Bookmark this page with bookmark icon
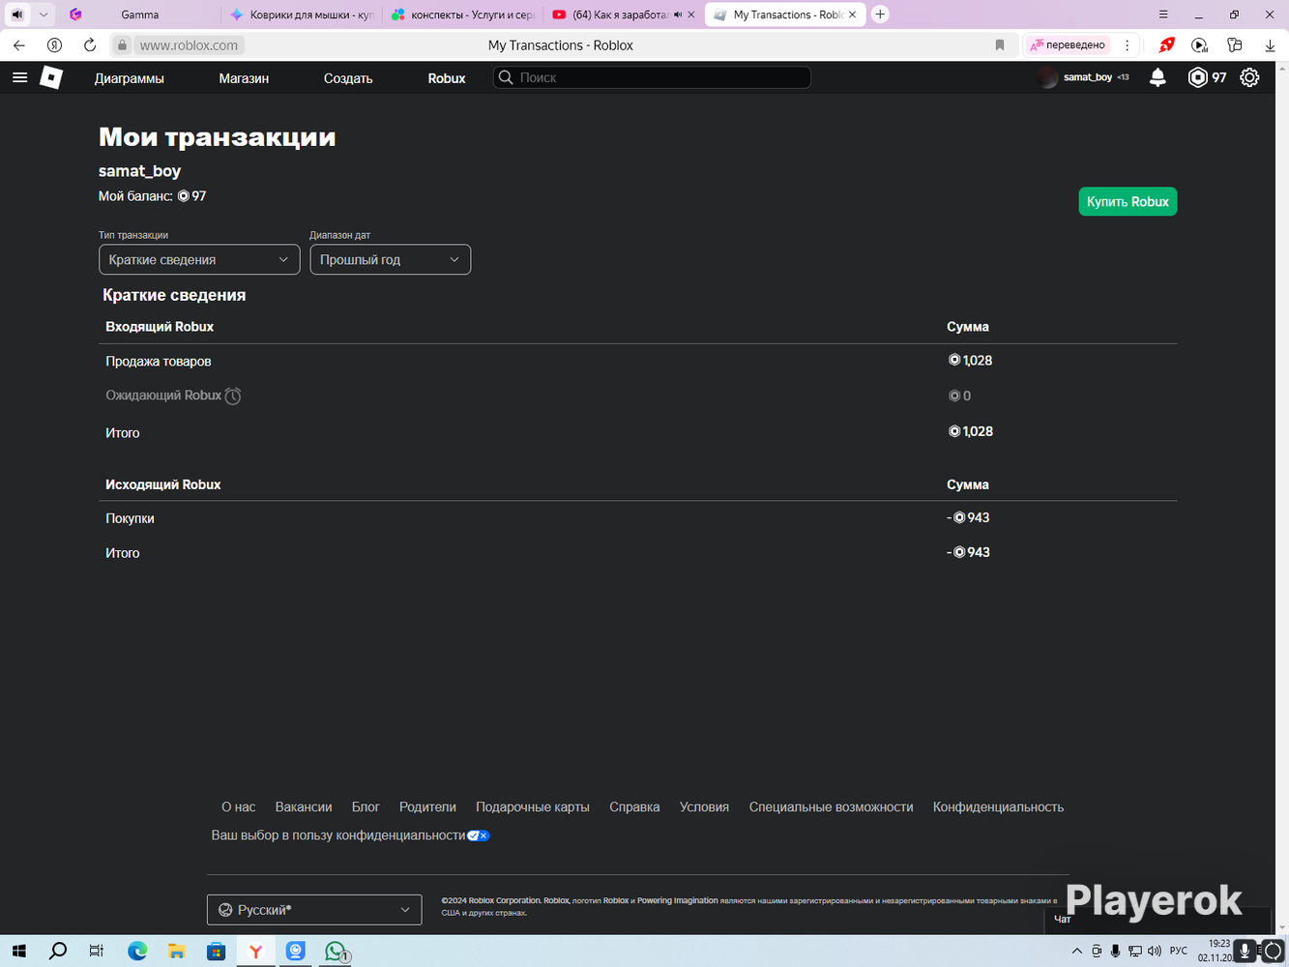This screenshot has width=1289, height=967. pyautogui.click(x=1000, y=44)
